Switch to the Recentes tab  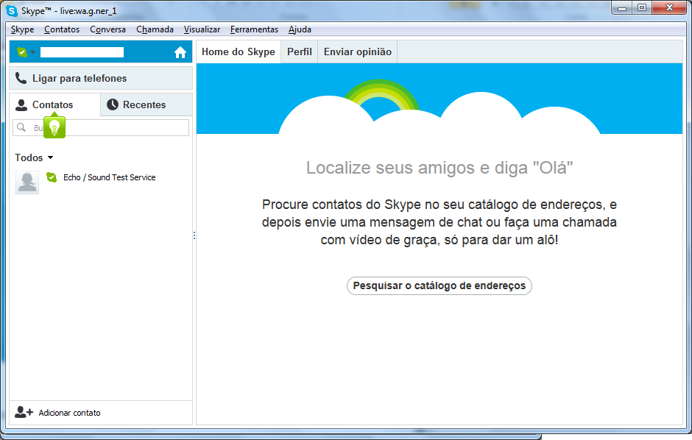coord(146,104)
